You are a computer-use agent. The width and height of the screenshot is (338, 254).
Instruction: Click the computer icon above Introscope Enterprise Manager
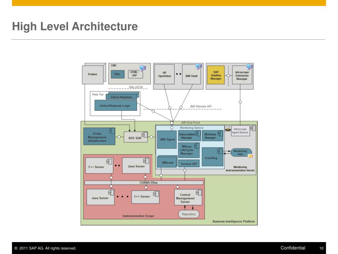(250, 66)
